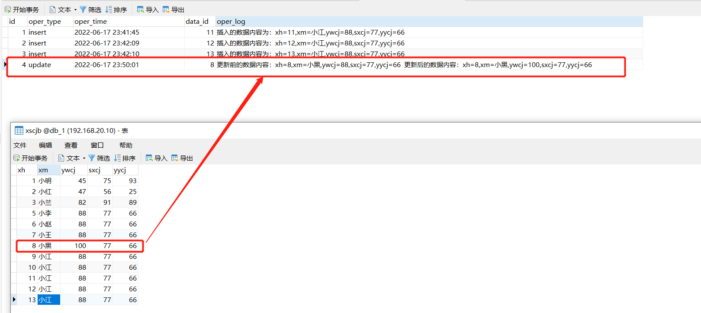Click the oper_type column header
701x313 pixels.
[50, 22]
